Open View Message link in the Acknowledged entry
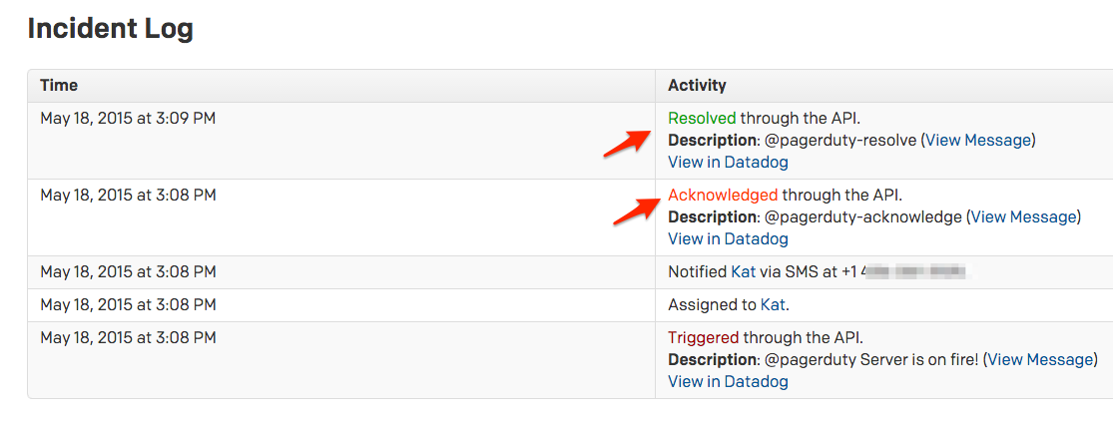 [1023, 216]
